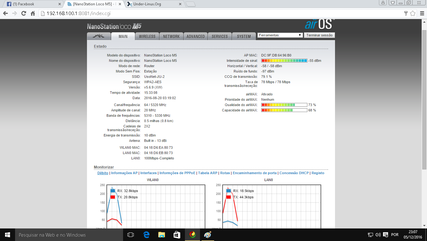Switch to the SYSTEM tab
The image size is (427, 241).
[244, 36]
